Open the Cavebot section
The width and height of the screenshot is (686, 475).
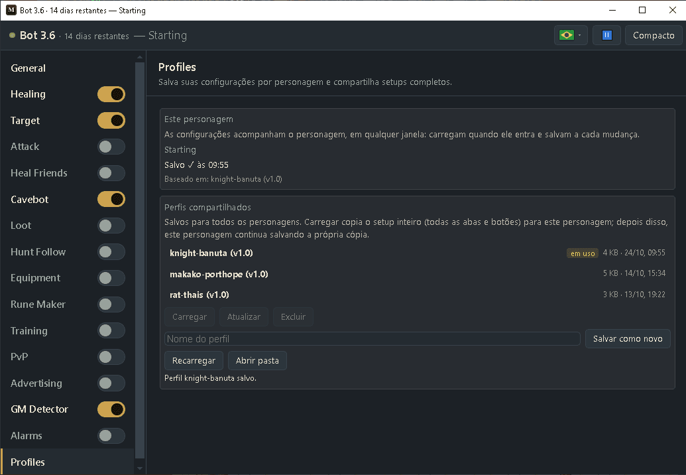pyautogui.click(x=29, y=199)
